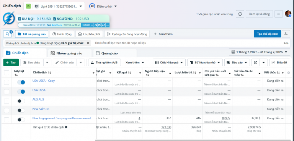Image resolution: width=294 pixels, height=141 pixels.
Task: Select the Có phân phối view
Action: (x=89, y=34)
